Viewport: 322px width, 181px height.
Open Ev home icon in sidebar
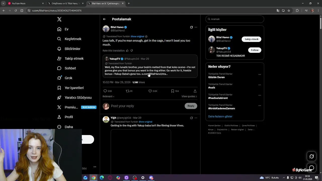point(59,29)
